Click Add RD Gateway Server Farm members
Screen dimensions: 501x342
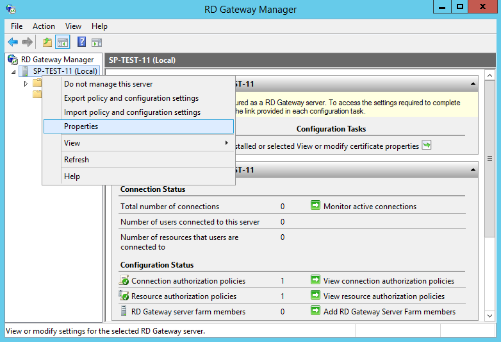point(389,312)
